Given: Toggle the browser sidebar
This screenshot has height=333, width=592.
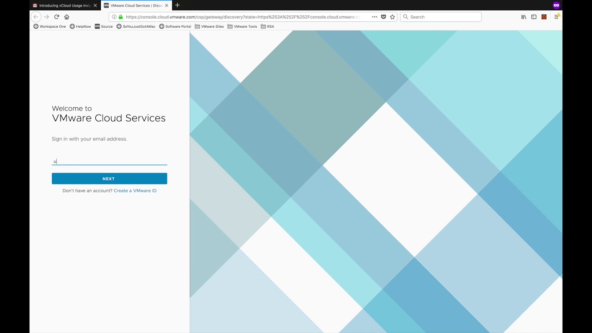Looking at the screenshot, I should pyautogui.click(x=534, y=17).
